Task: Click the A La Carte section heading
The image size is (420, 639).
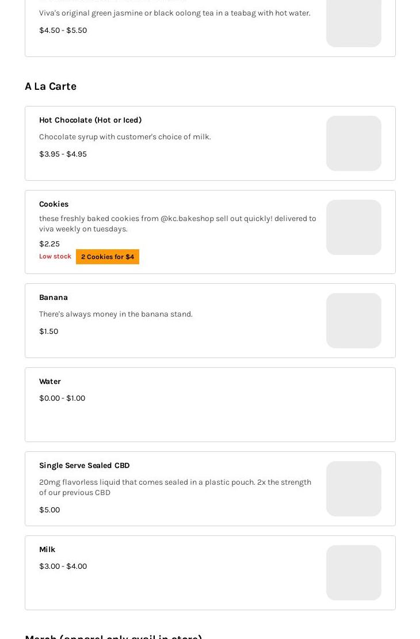Action: coord(51,86)
